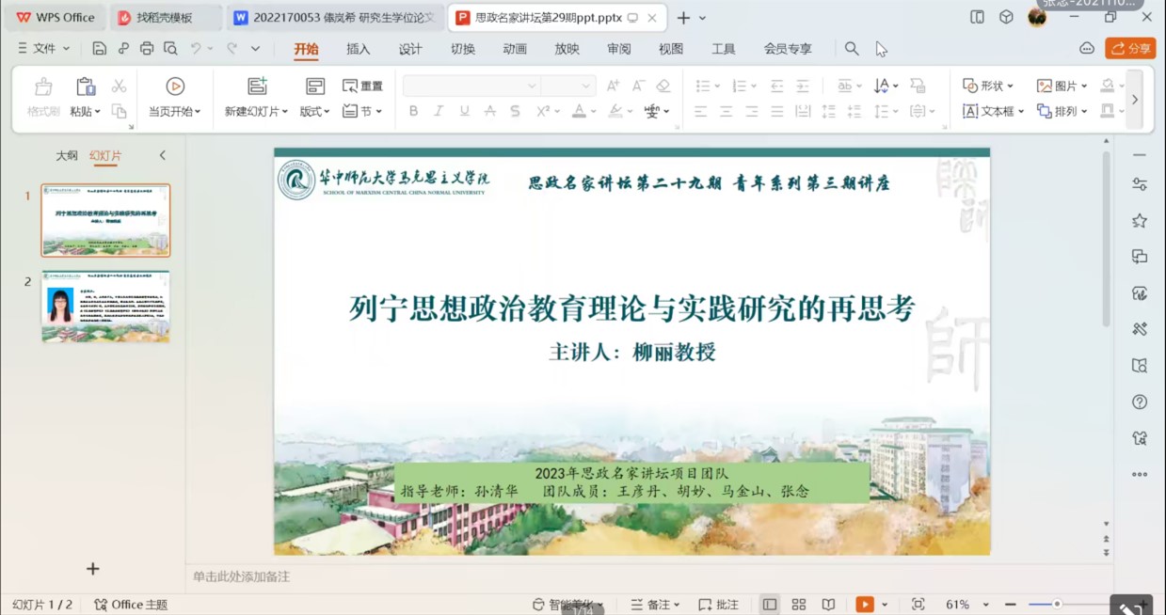This screenshot has width=1166, height=615.
Task: Open the 插入 ribbon tab
Action: click(359, 49)
